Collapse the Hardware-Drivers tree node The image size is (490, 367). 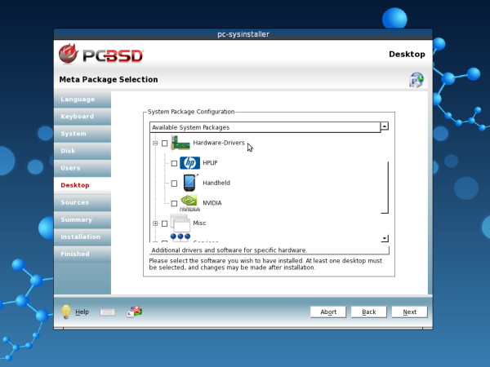(x=154, y=144)
